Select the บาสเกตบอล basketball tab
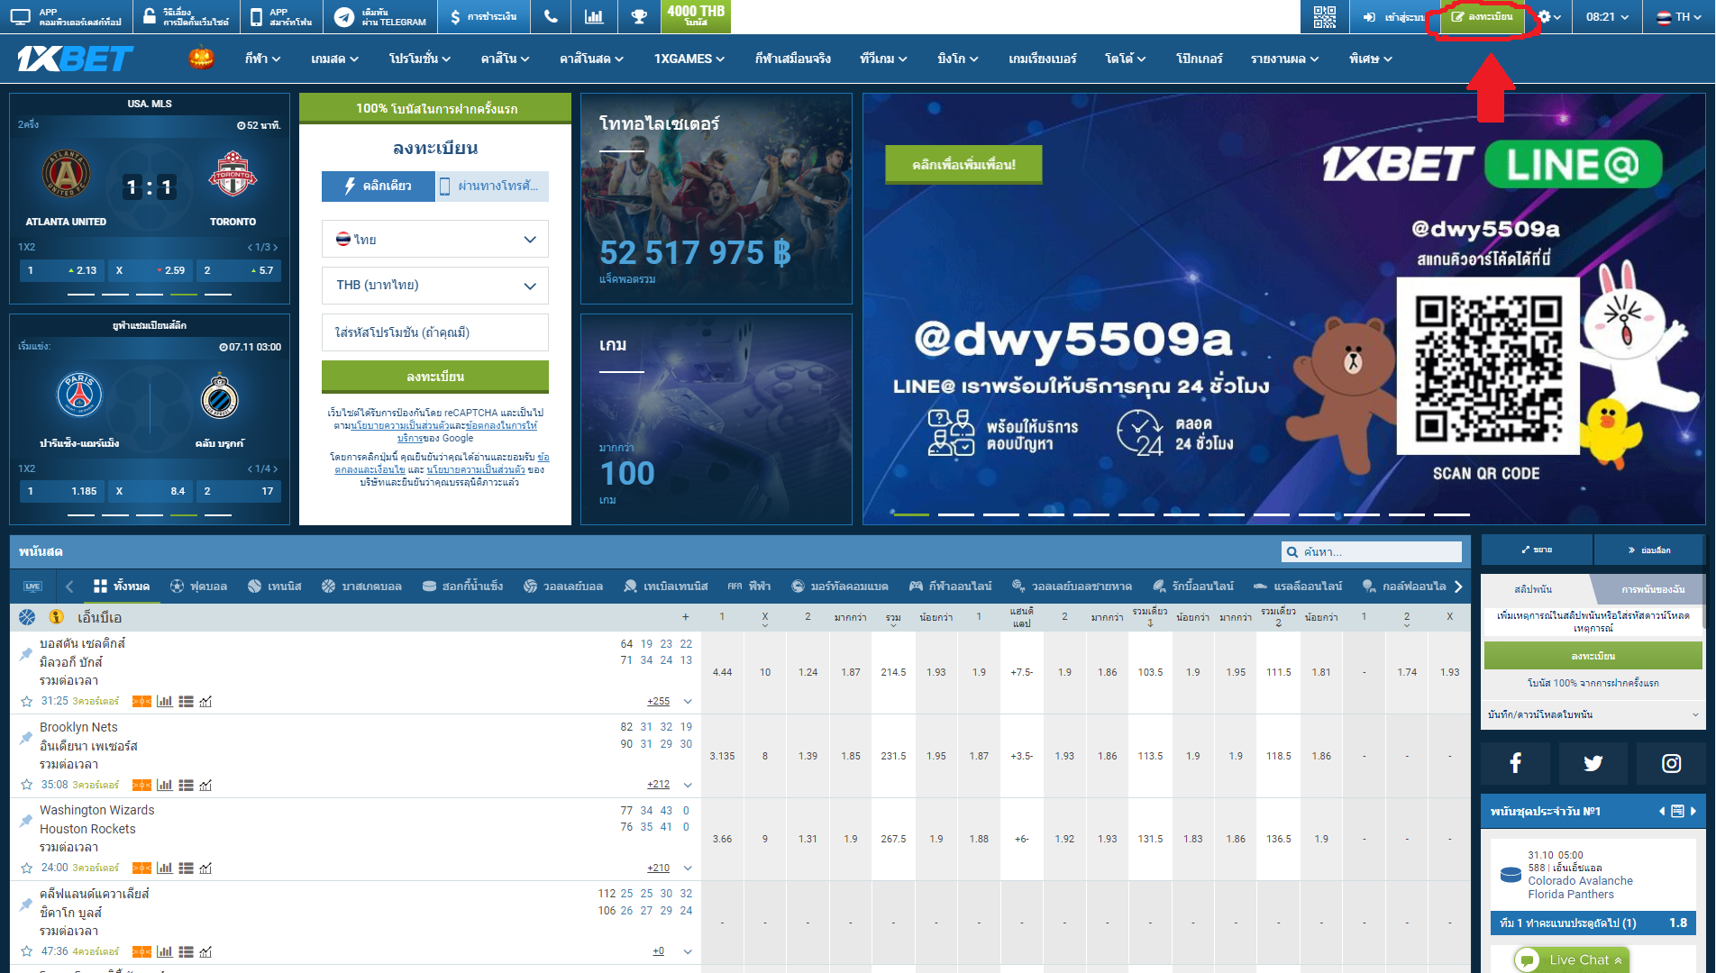 click(x=361, y=587)
